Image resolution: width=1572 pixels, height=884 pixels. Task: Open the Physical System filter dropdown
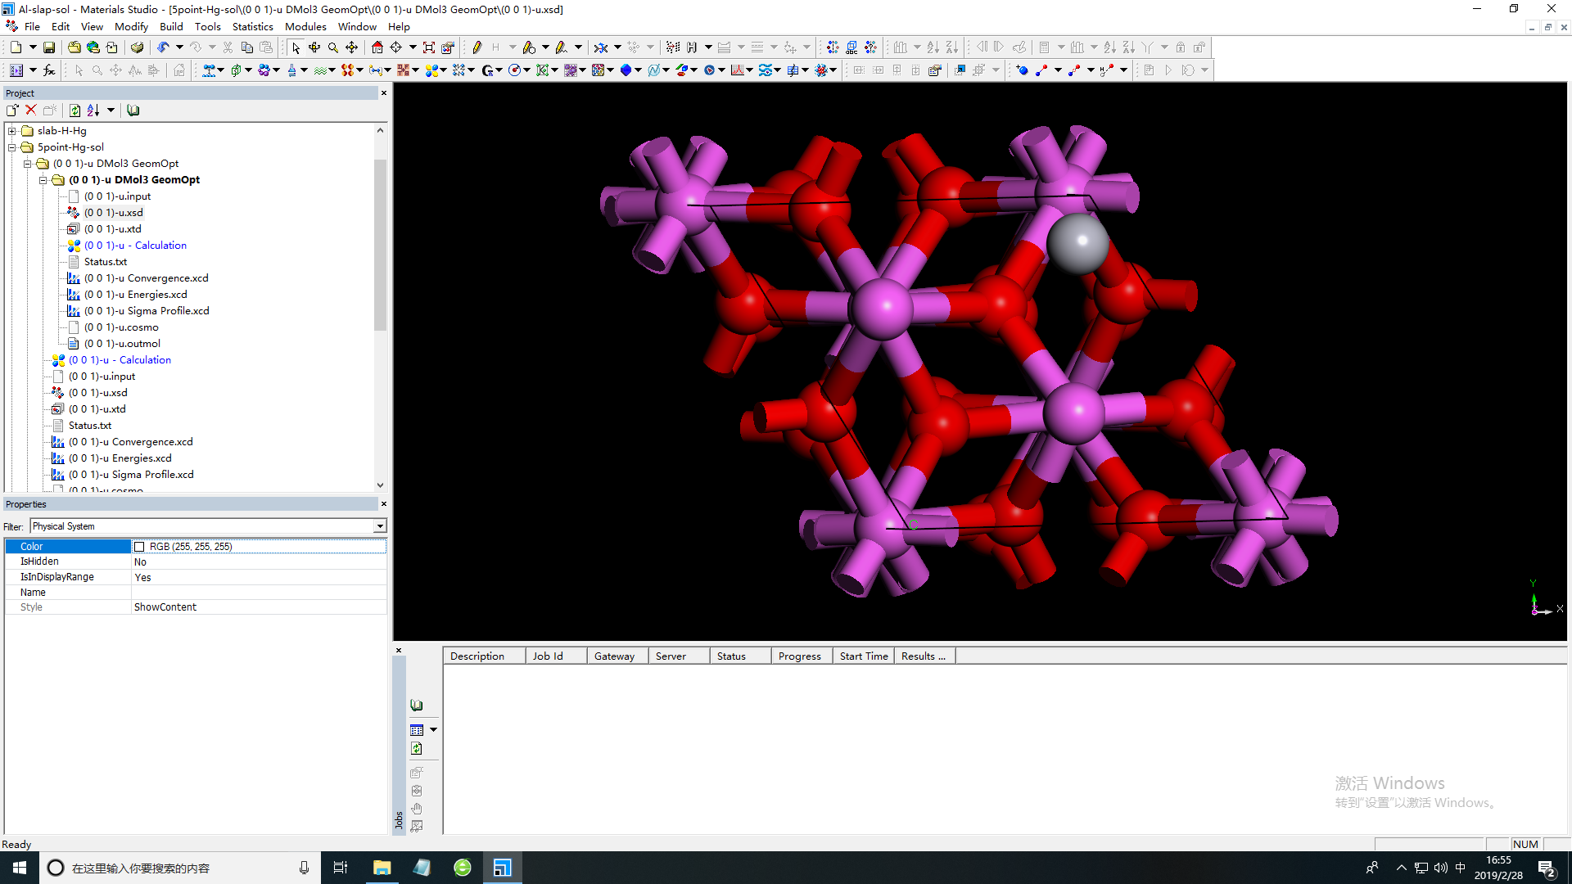(x=380, y=526)
